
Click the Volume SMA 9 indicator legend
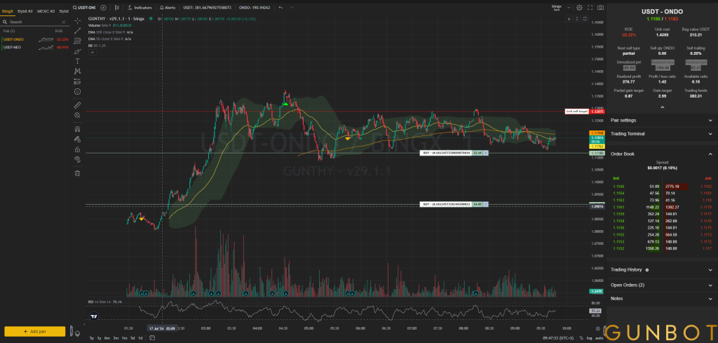click(x=110, y=25)
